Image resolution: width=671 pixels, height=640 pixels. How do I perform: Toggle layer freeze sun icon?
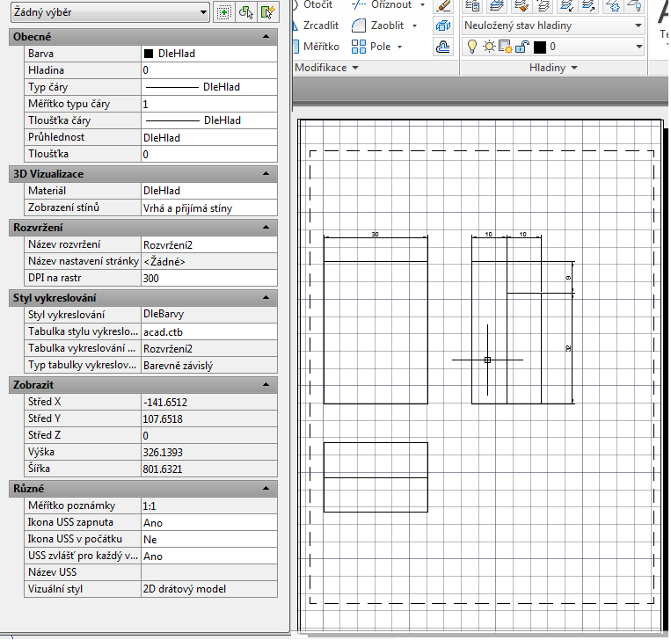coord(488,47)
